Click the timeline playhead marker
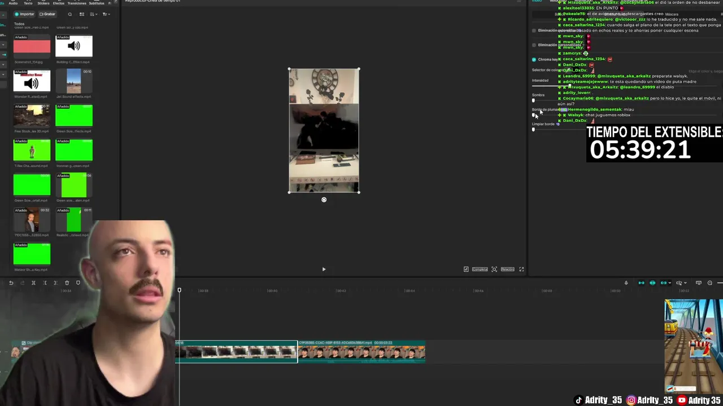723x406 pixels. point(179,290)
